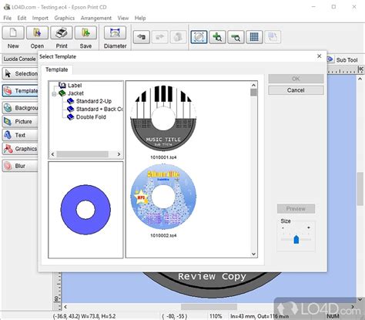Open the Help menu
The height and width of the screenshot is (320, 365).
point(140,18)
